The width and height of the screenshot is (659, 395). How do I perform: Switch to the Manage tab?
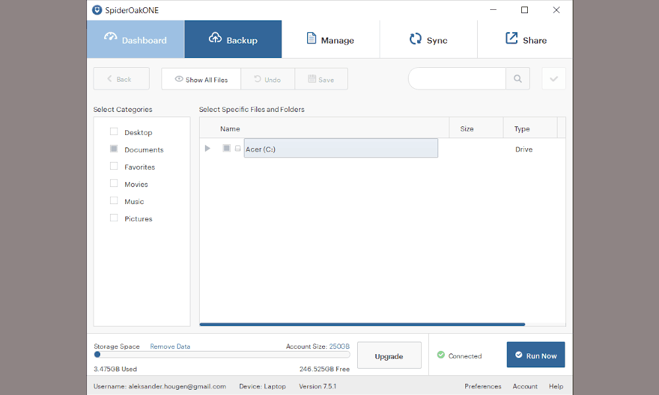tap(331, 39)
